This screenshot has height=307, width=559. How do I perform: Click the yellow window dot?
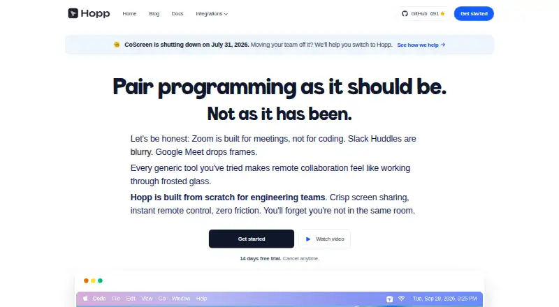pos(93,280)
